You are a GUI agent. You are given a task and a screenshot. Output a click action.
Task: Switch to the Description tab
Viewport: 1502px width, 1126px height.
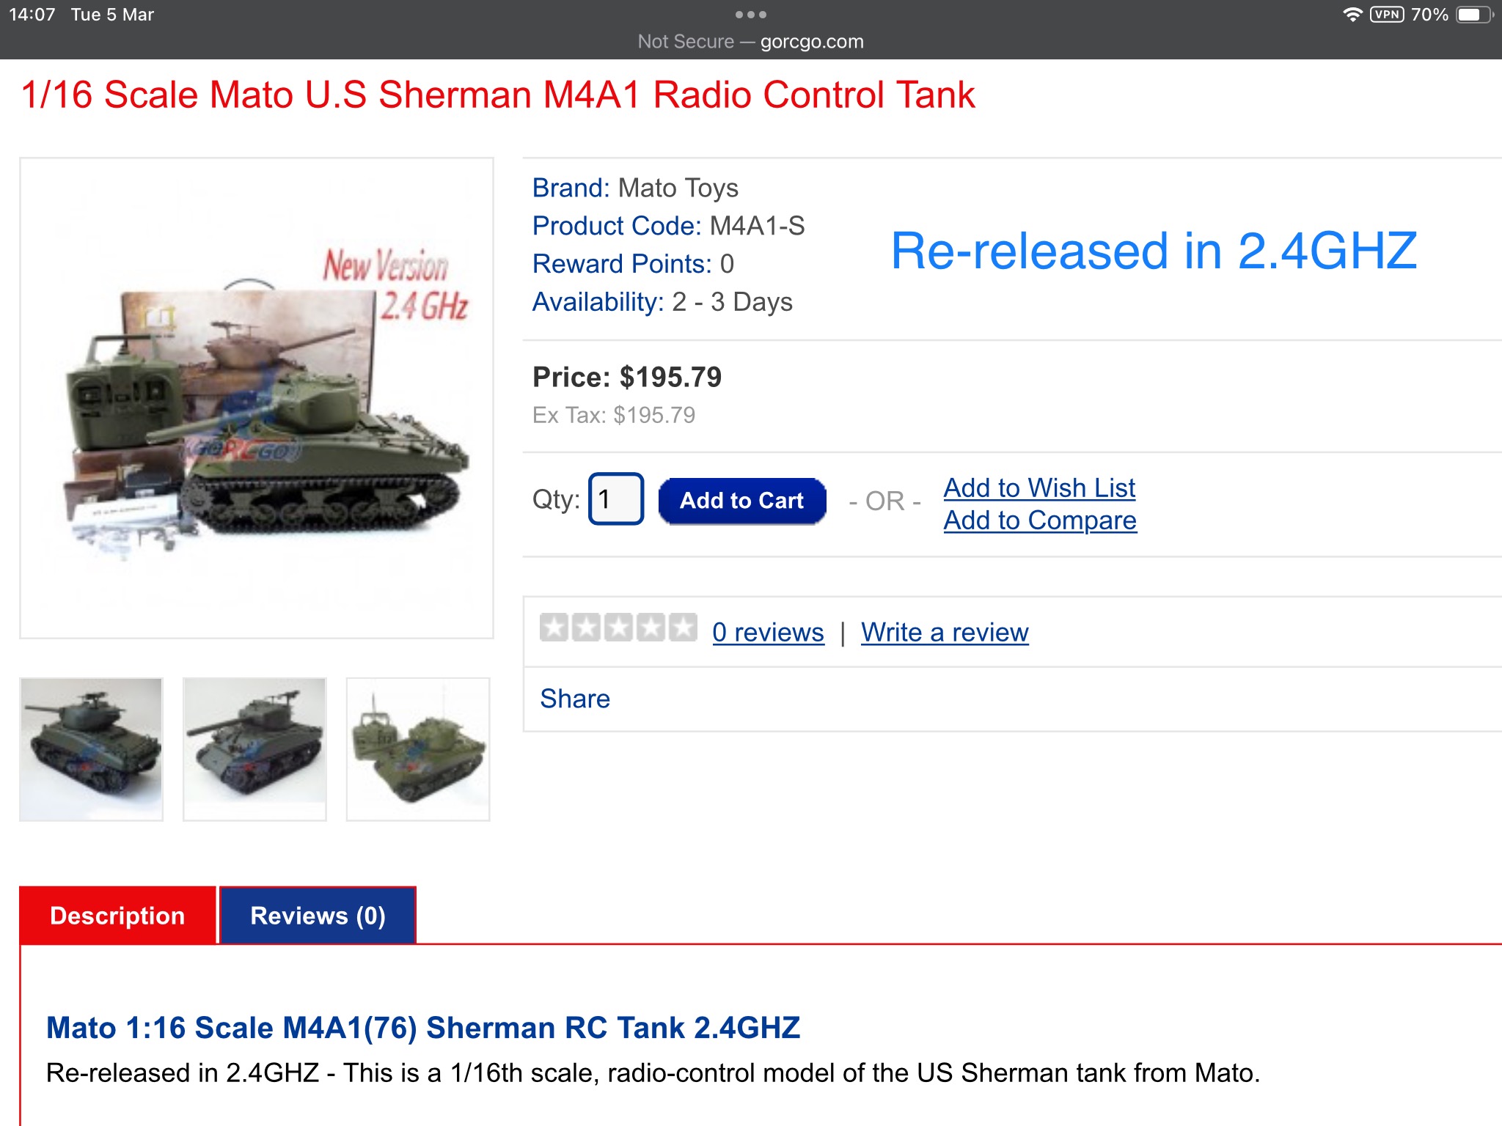(x=117, y=916)
